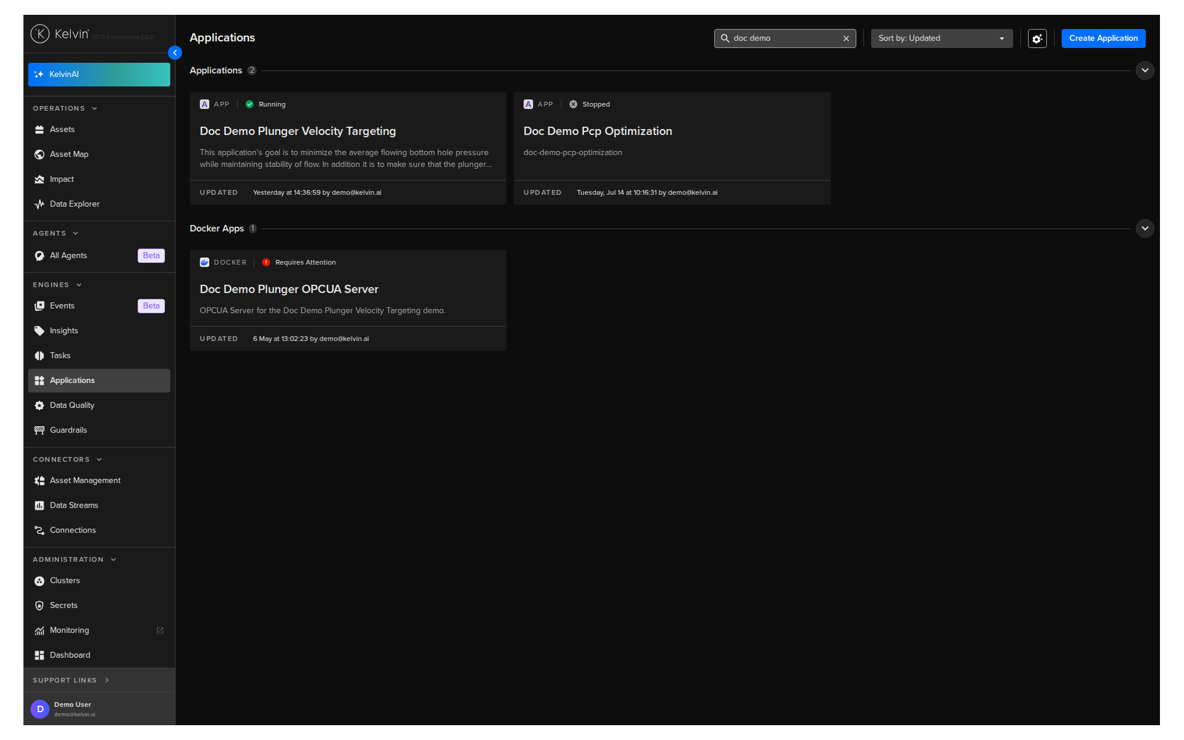Click the Clusters sidebar icon
The height and width of the screenshot is (740, 1184).
point(39,581)
